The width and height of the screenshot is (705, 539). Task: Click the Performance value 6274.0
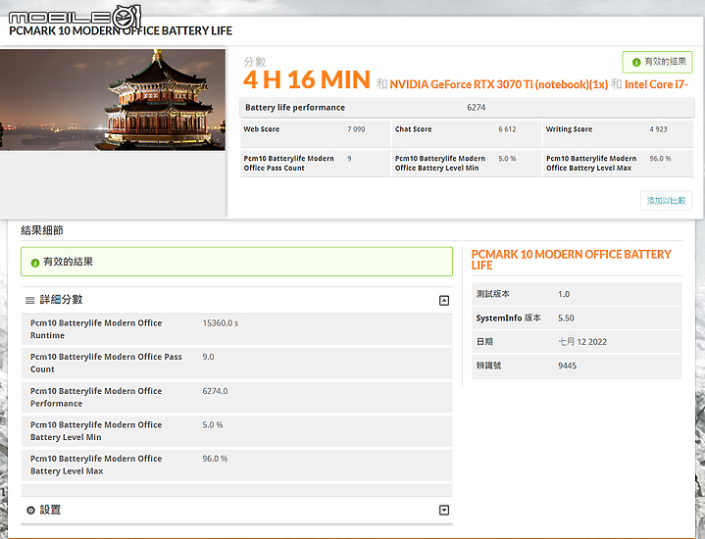pyautogui.click(x=215, y=391)
